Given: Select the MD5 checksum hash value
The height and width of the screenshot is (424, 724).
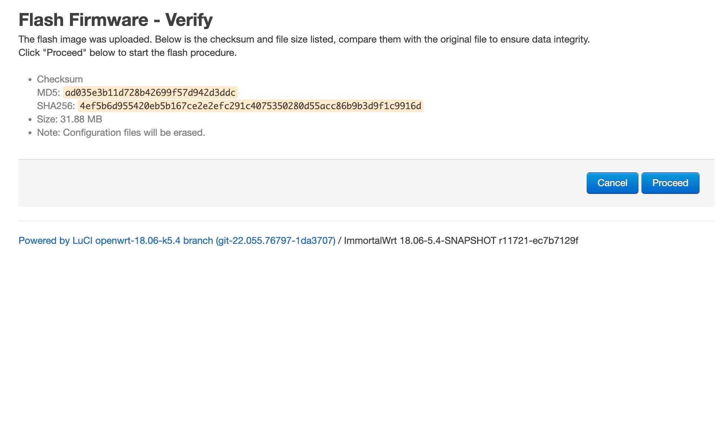Looking at the screenshot, I should pyautogui.click(x=150, y=92).
